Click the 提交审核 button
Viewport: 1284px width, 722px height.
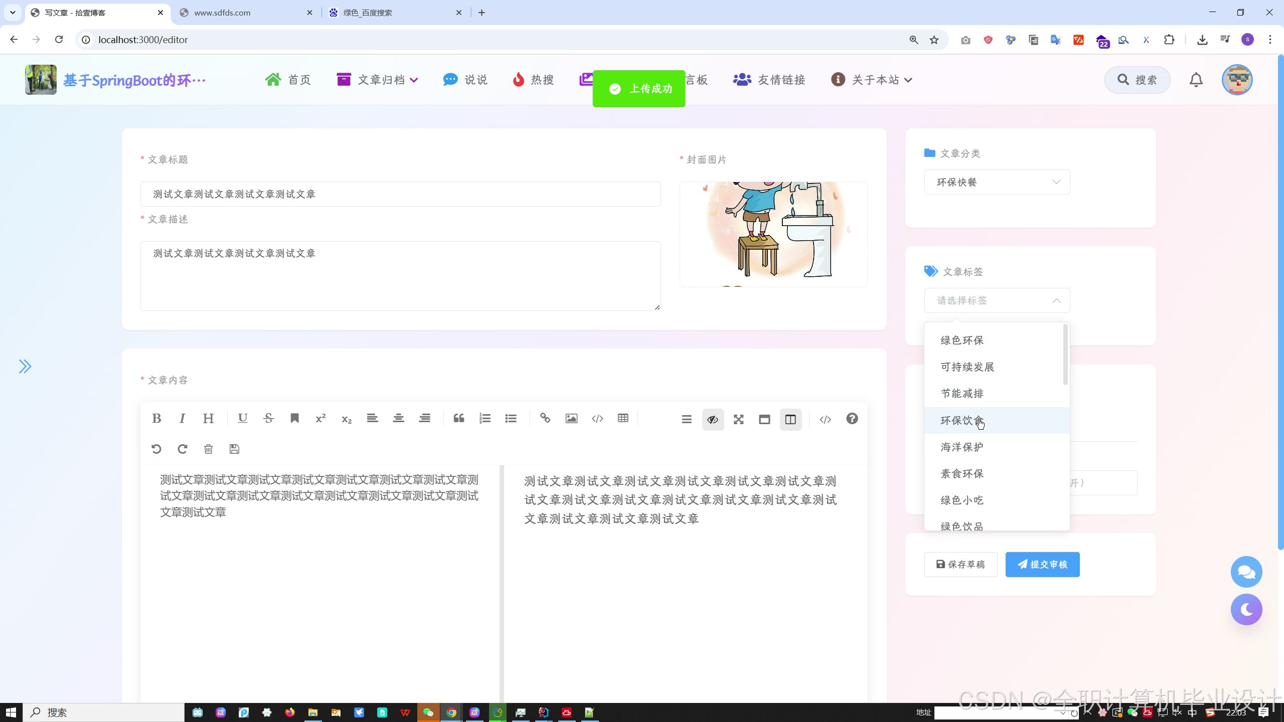1042,564
